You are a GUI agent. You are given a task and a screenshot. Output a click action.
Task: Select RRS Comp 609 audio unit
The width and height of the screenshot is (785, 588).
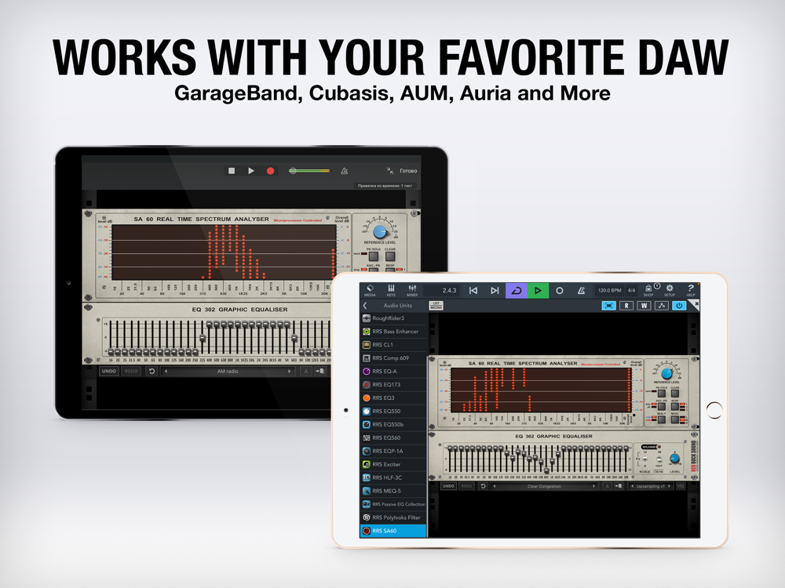pos(393,358)
